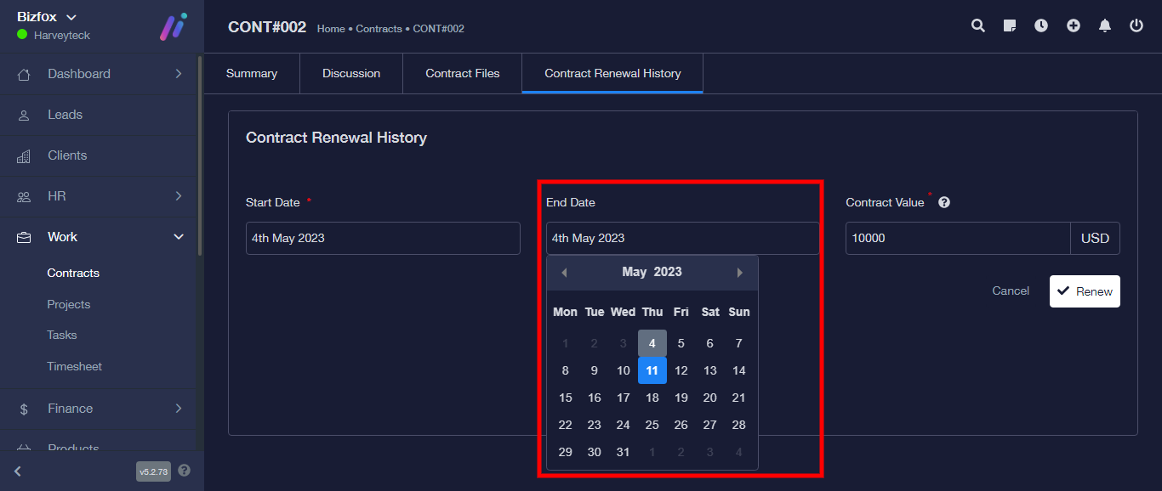Collapse the sidebar with left chevron
1162x491 pixels.
click(18, 471)
